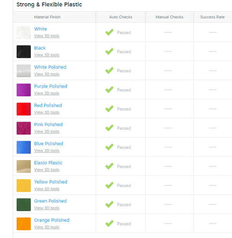Screen dimensions: 232x238
Task: Click the Manual Checks column header
Action: [x=169, y=17]
